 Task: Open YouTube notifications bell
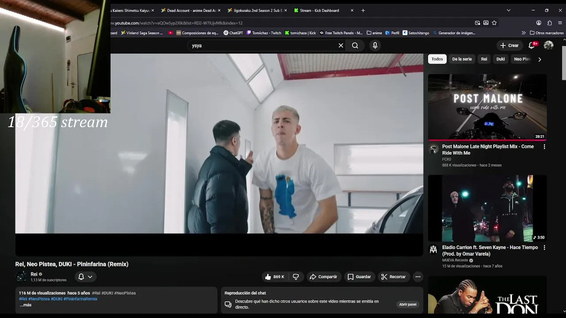click(532, 45)
